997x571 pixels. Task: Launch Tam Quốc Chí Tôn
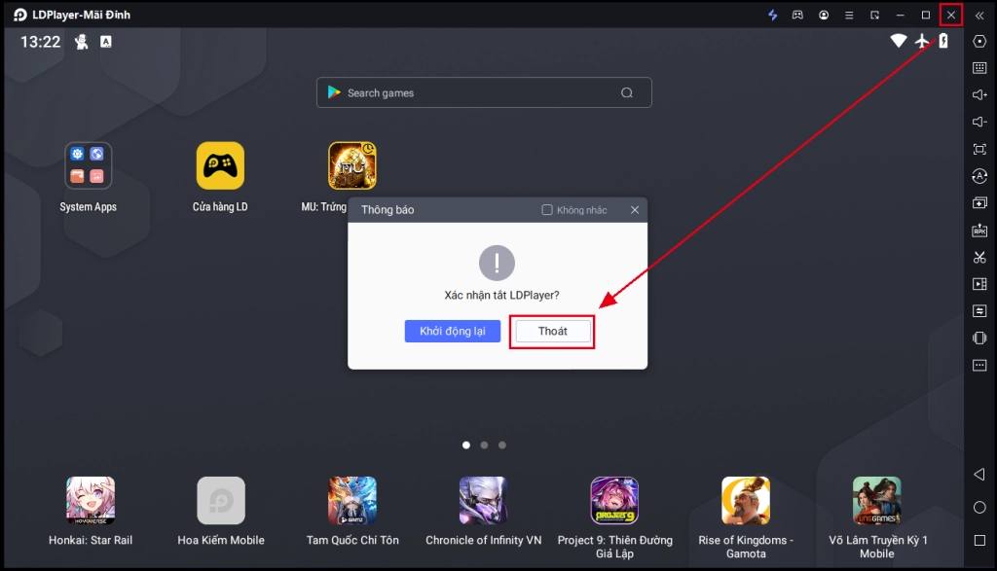pyautogui.click(x=352, y=501)
